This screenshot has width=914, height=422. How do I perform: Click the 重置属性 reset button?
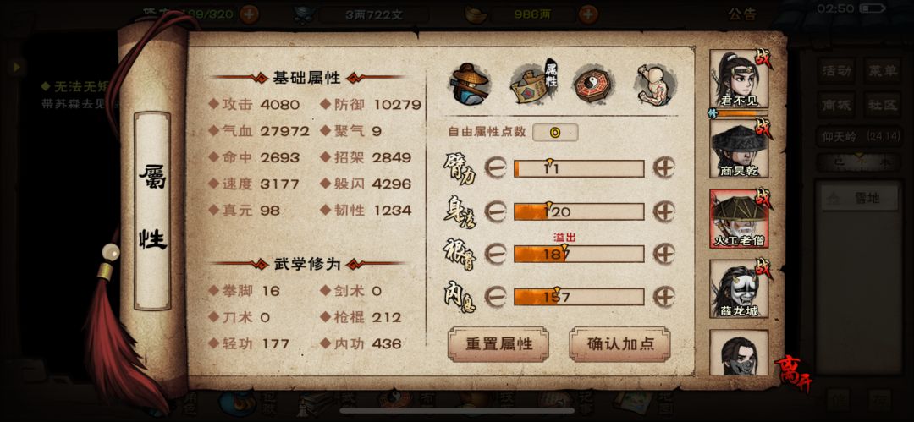498,344
